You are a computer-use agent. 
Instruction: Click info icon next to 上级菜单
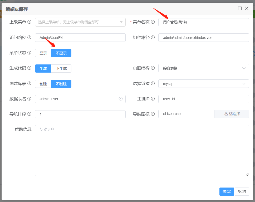(30, 22)
